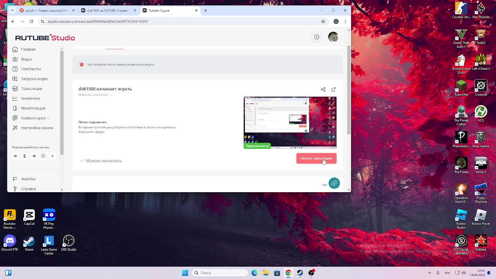The width and height of the screenshot is (496, 279).
Task: Open Microsoft Edge from taskbar
Action: [255, 273]
